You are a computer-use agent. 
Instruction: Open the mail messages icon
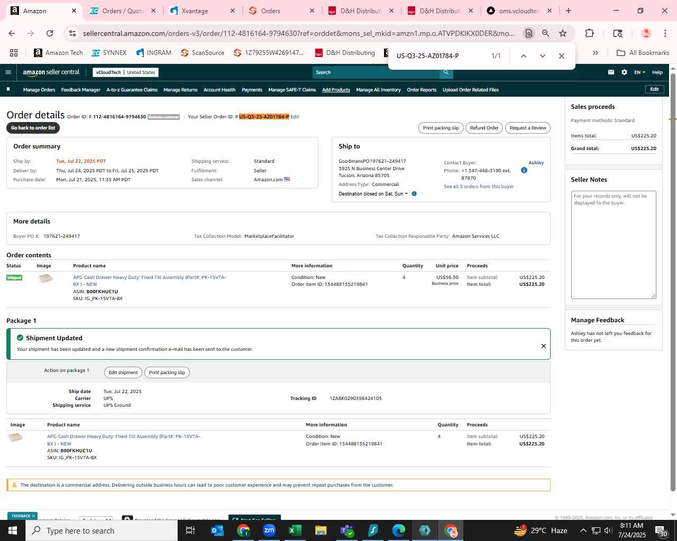coord(611,72)
